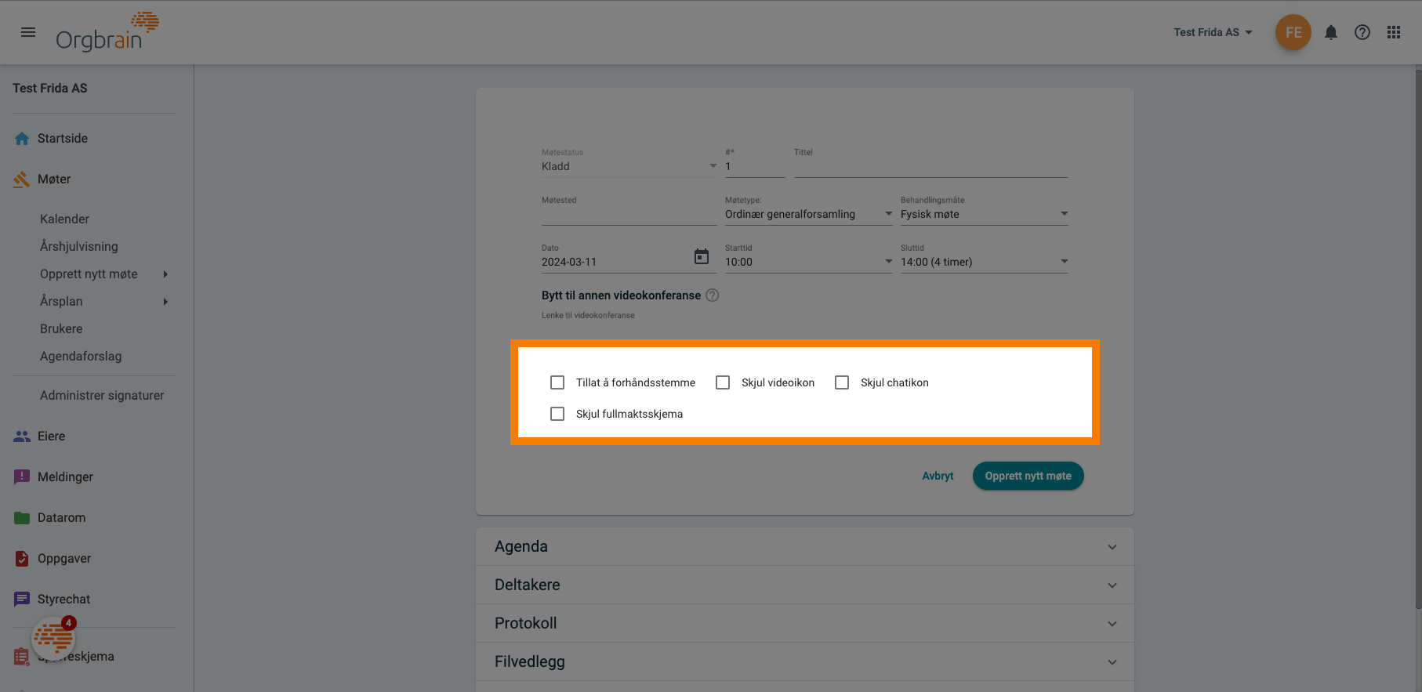Click into the Møtested field

pyautogui.click(x=629, y=214)
